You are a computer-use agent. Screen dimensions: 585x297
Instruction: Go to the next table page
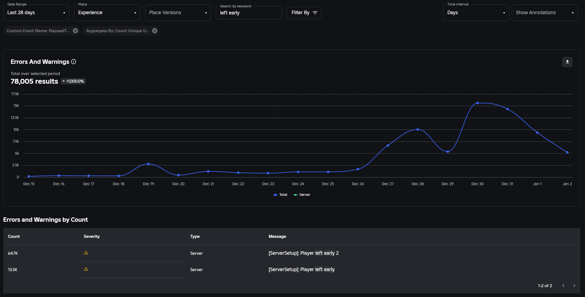574,286
